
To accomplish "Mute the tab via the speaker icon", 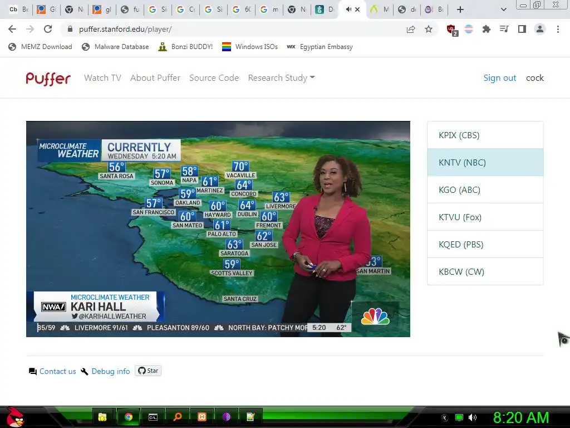I will point(348,9).
